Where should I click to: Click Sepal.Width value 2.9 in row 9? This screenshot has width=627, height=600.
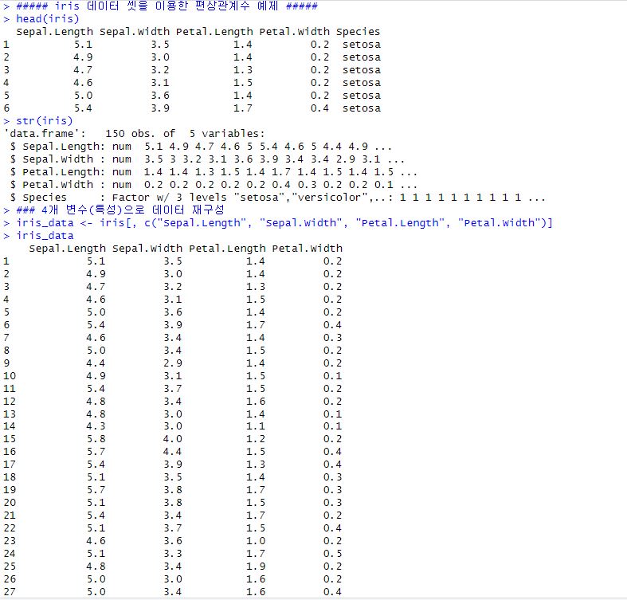click(173, 363)
